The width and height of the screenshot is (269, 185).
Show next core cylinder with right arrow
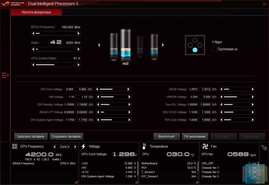163,45
